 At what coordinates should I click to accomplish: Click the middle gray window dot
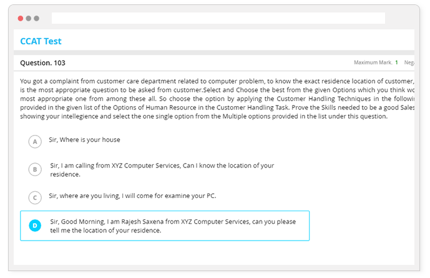pyautogui.click(x=28, y=18)
